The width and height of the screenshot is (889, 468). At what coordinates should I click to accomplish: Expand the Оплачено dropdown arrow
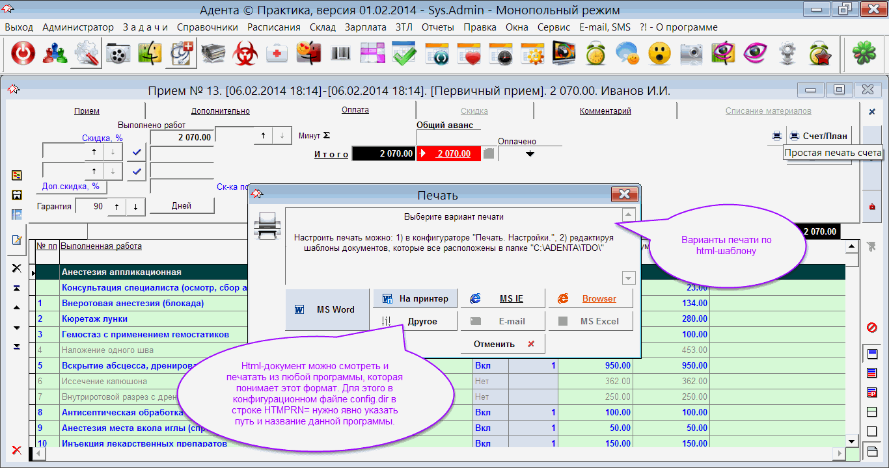pyautogui.click(x=530, y=154)
